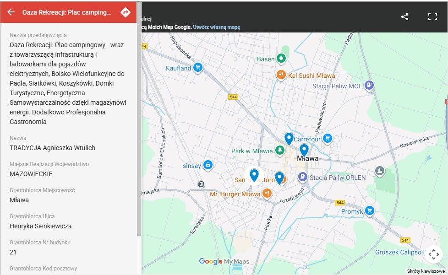Click the Promyk shopping cart marker

370,211
